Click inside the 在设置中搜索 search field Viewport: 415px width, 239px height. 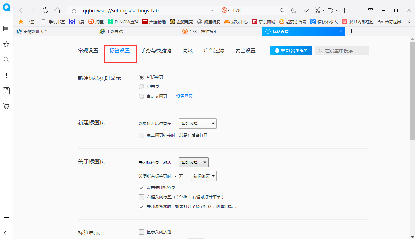(x=342, y=50)
